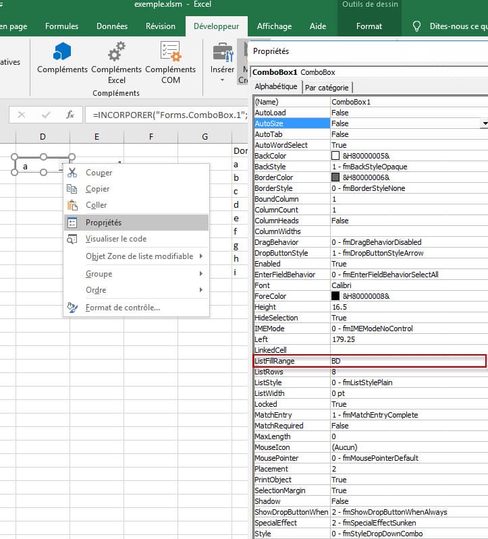Switch to the Par catégorie tab
The image size is (488, 539).
click(x=327, y=87)
